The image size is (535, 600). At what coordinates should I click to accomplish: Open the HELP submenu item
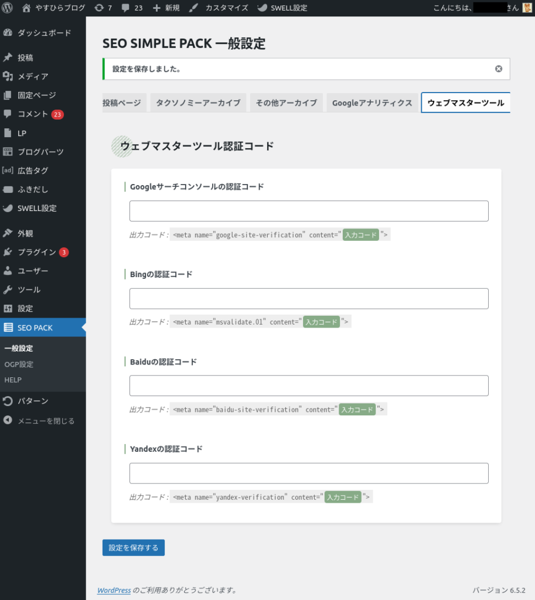tap(13, 380)
